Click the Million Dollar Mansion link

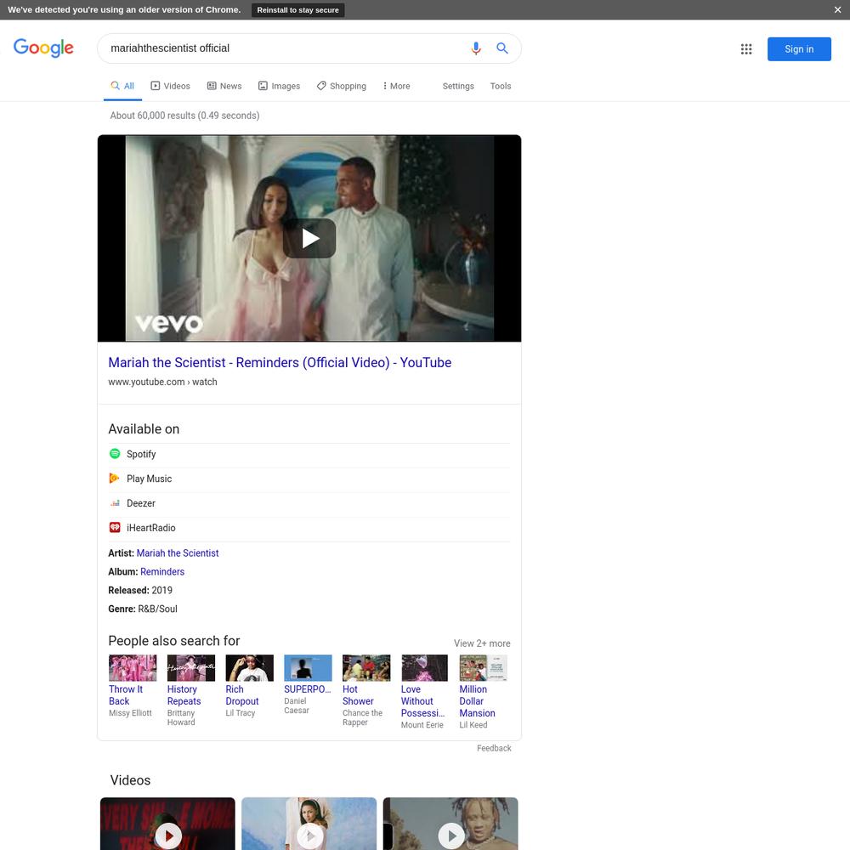tap(477, 701)
